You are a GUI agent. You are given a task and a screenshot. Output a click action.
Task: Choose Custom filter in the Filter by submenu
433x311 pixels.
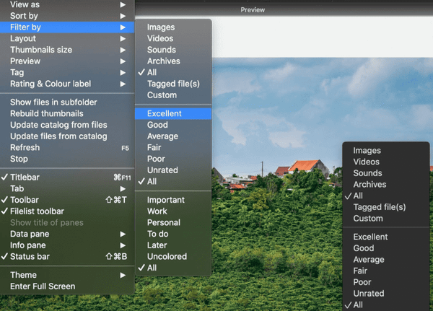(173, 95)
